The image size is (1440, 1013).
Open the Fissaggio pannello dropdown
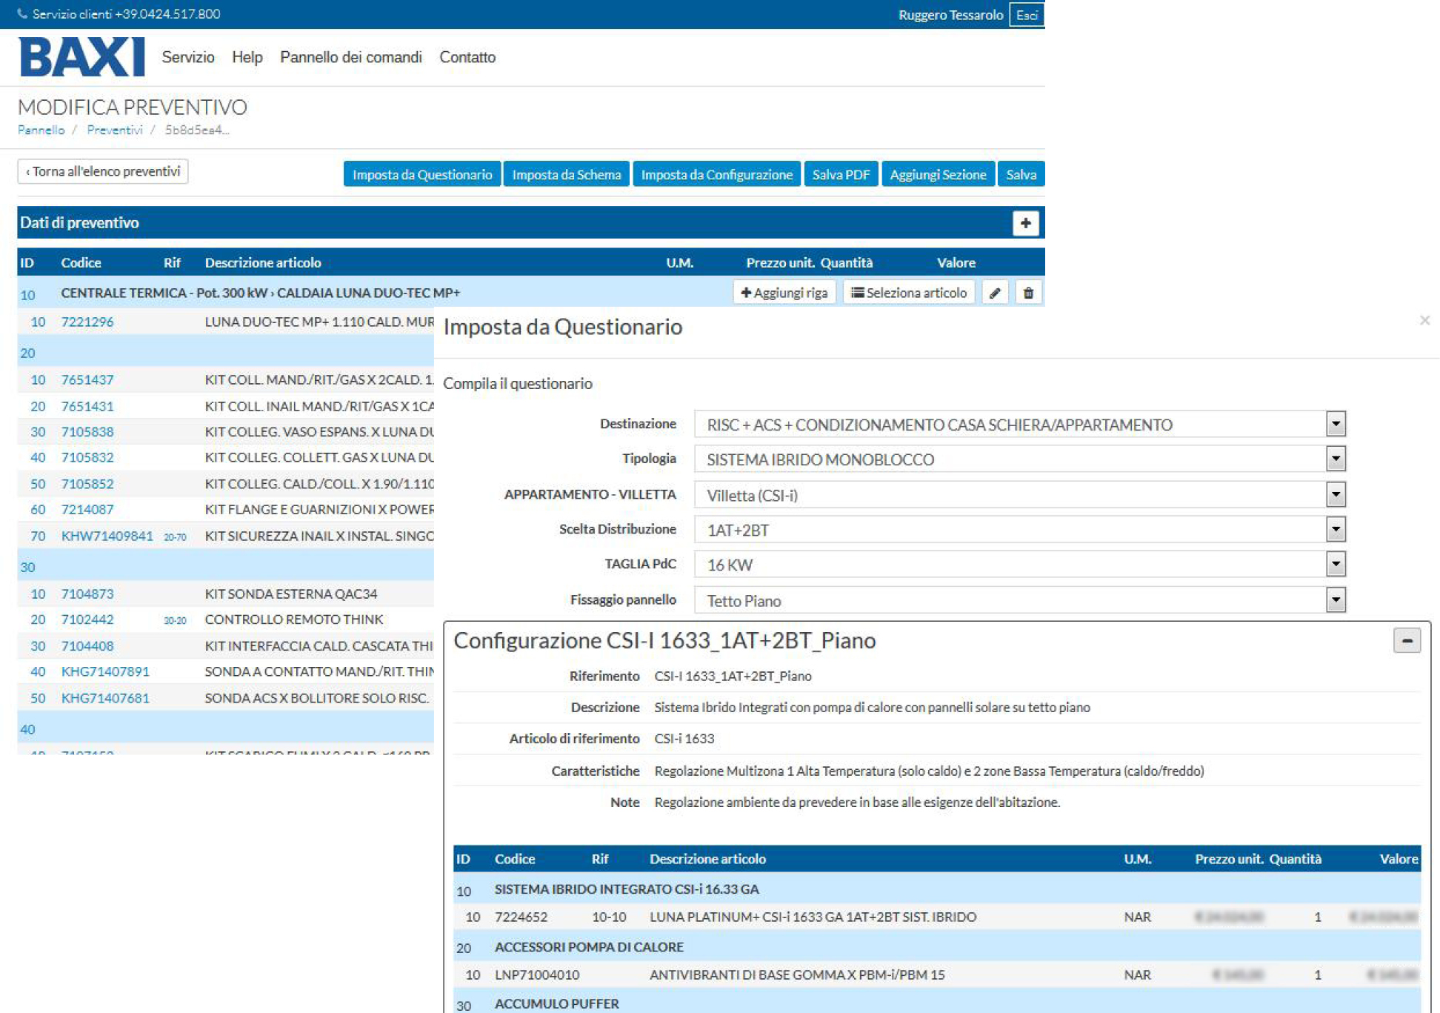click(x=1335, y=600)
